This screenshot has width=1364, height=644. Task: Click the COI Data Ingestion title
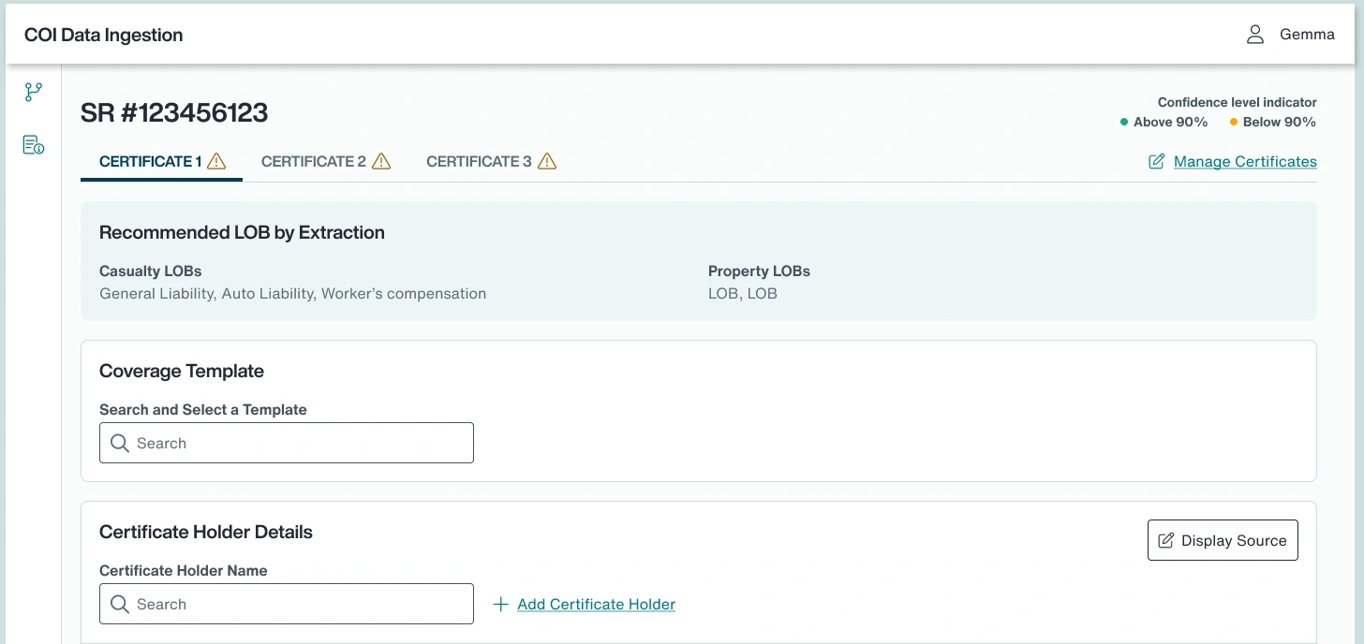(x=104, y=36)
